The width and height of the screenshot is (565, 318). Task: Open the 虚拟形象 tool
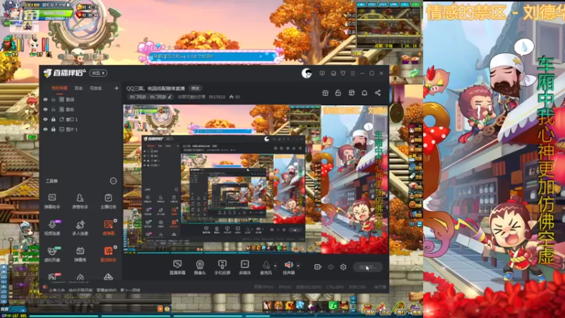coord(52,254)
